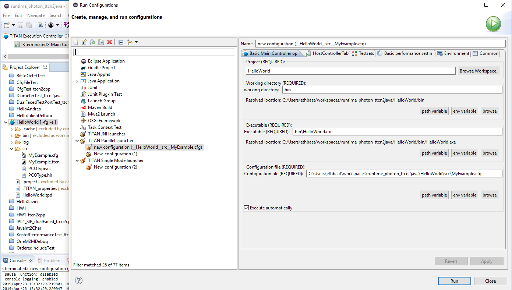Viewport: 512px width, 290px height.
Task: Click the Configuration file path field
Action: (x=404, y=174)
